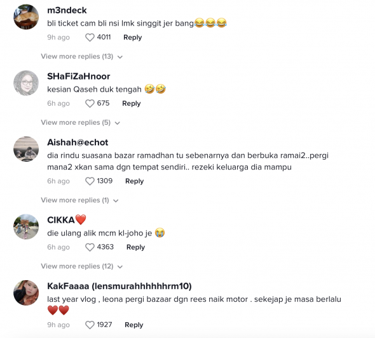Open KakFaaaa (lensmurahhhhhrm10) username link
The height and width of the screenshot is (338, 375).
coord(119,286)
